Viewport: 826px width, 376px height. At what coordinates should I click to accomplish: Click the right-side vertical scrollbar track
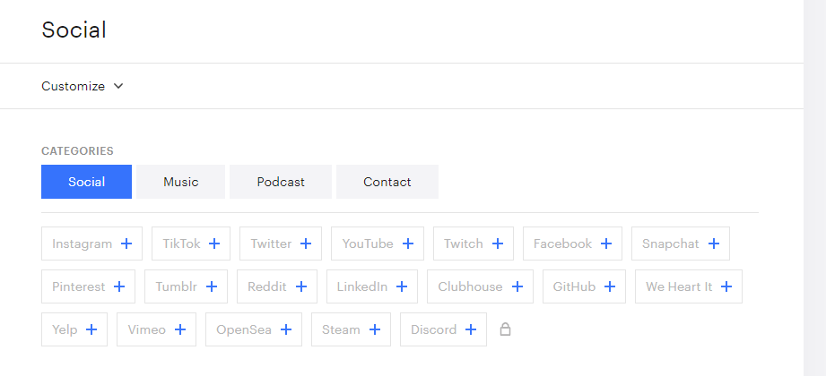[815, 188]
